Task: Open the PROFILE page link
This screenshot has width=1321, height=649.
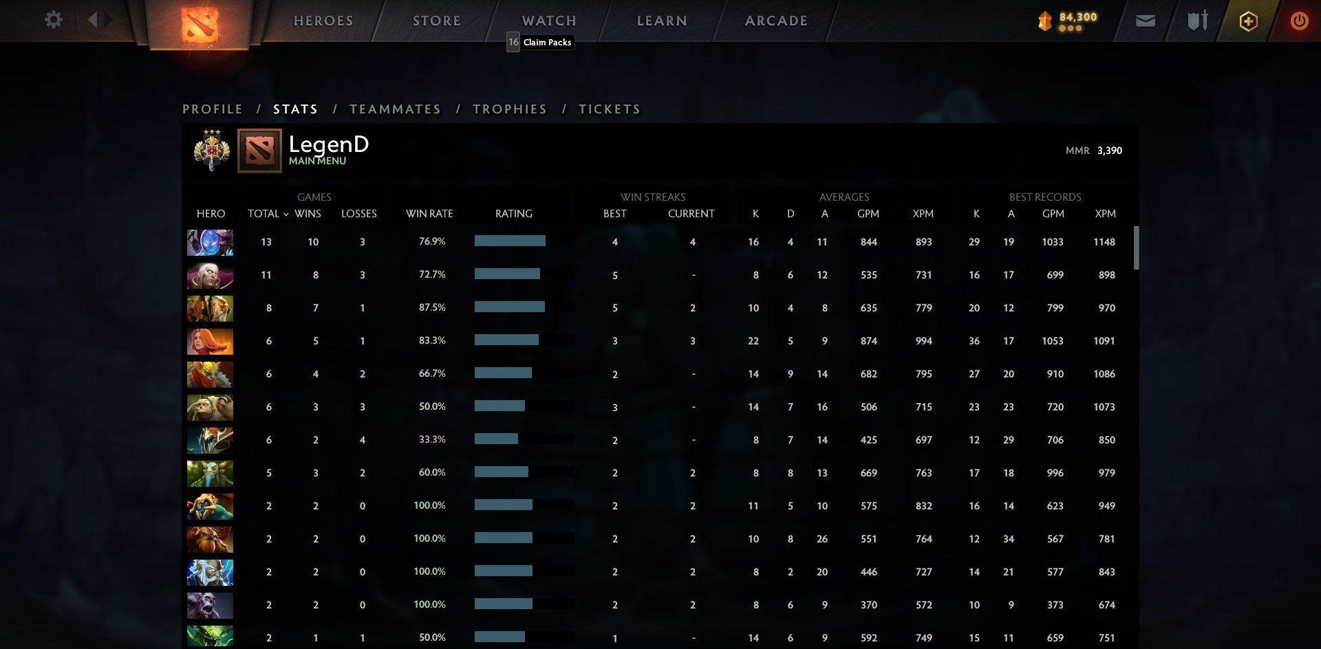Action: point(212,109)
